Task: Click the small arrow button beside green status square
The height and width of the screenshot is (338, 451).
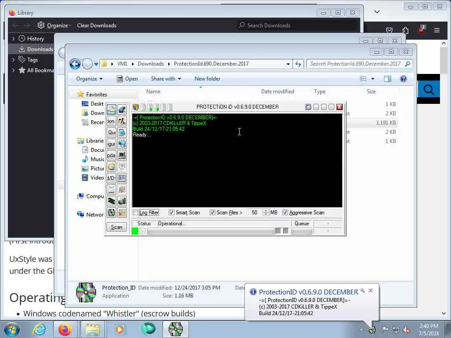Action: point(142,231)
